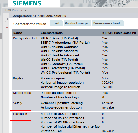Select WinCC flexible Standard characteristic
The width and height of the screenshot is (138, 133).
coord(59,51)
